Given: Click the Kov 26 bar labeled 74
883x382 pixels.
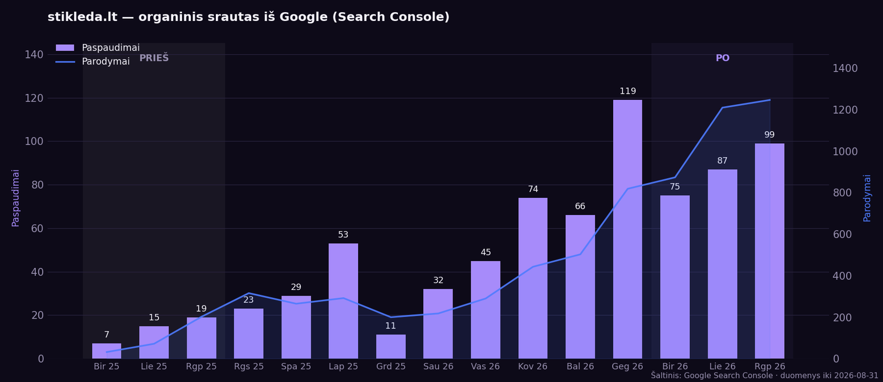Looking at the screenshot, I should [533, 278].
